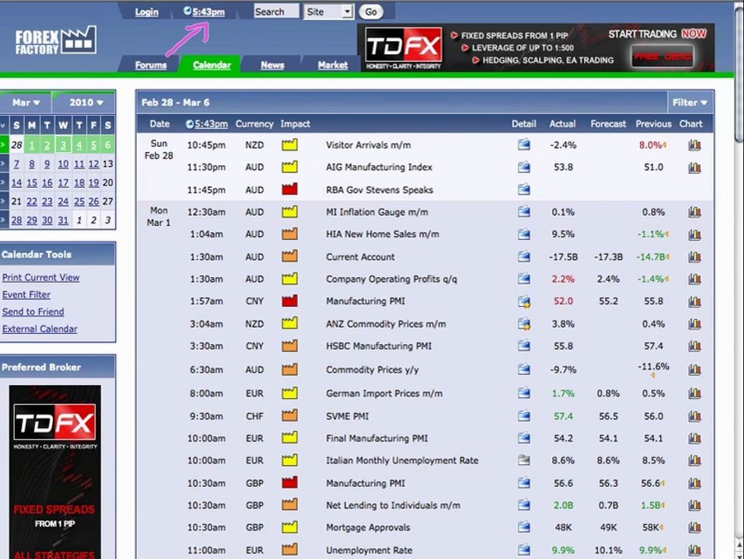Expand week row starting with 7
The width and height of the screenshot is (744, 559).
3,164
